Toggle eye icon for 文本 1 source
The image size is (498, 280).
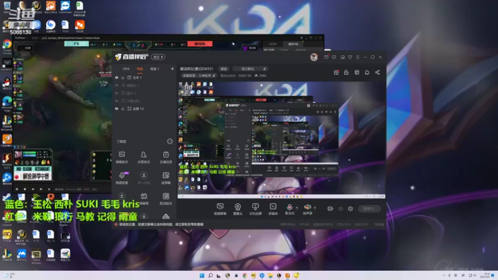(116, 78)
